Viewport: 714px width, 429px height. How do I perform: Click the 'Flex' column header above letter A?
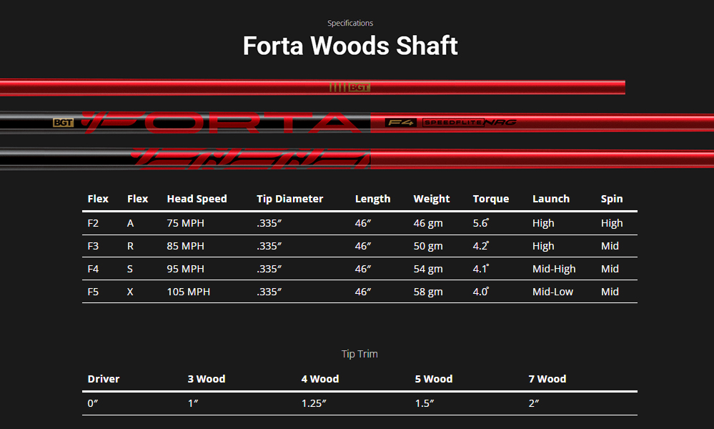click(137, 199)
